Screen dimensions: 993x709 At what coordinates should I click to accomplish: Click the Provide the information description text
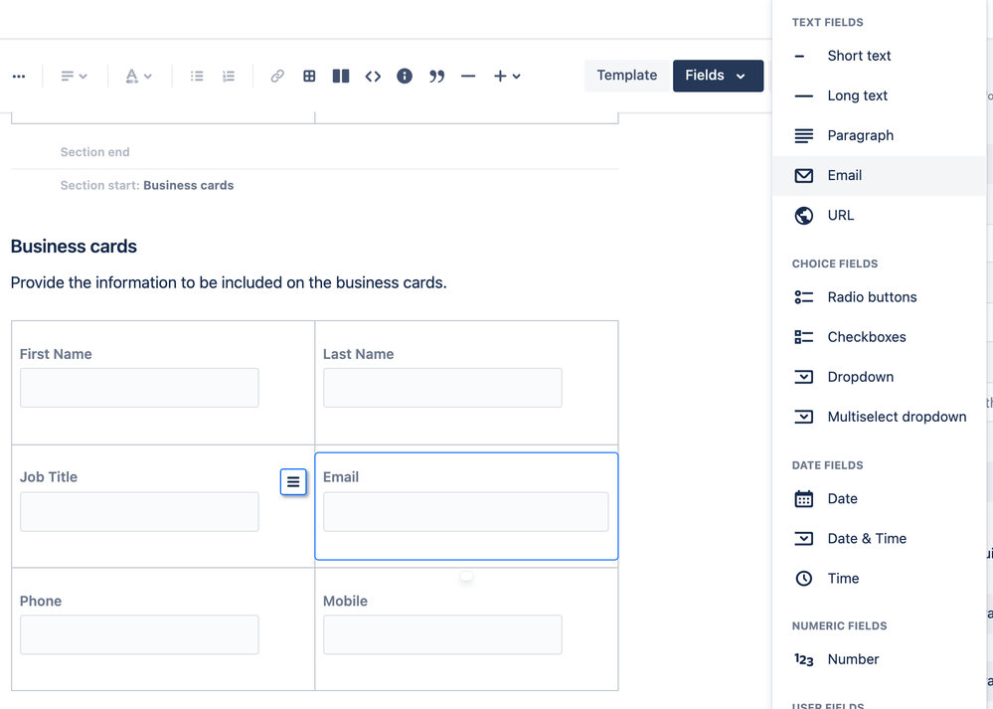point(229,282)
